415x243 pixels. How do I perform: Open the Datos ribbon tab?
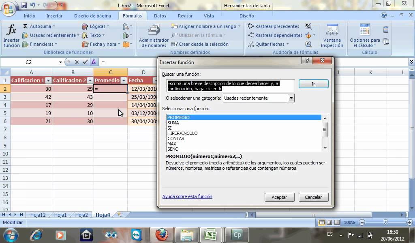tap(160, 16)
